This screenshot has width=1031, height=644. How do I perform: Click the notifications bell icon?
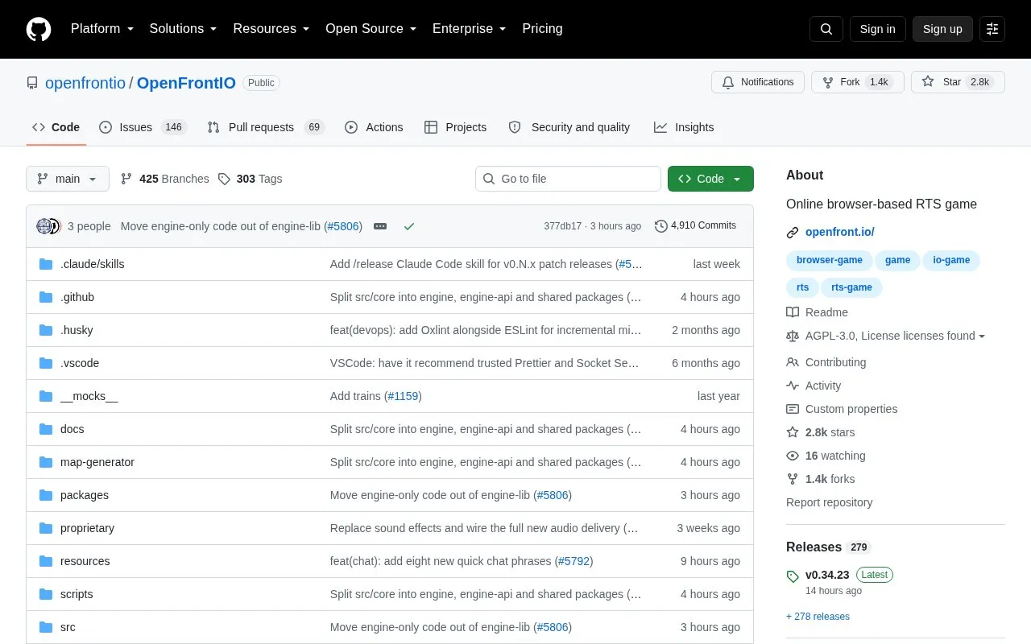pyautogui.click(x=728, y=82)
